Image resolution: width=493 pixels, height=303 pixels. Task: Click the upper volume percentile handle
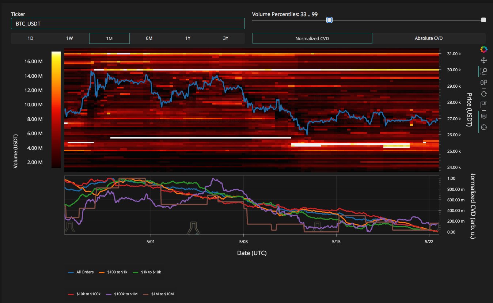tap(483, 20)
